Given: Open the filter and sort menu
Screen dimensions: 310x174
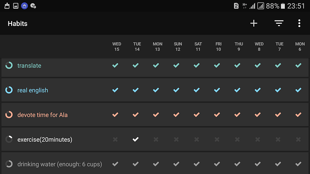Looking at the screenshot, I should [x=279, y=23].
